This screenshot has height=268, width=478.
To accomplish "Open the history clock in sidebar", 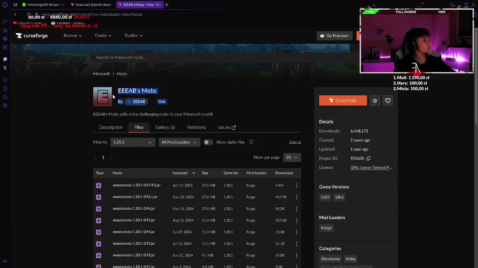I will (x=5, y=89).
